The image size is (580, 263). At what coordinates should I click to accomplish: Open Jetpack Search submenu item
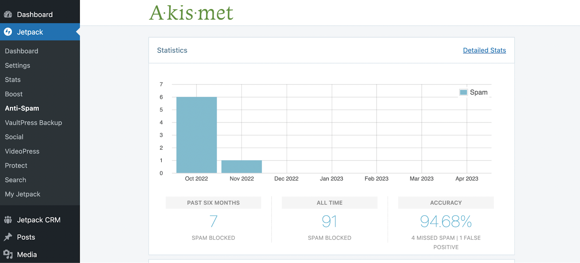(x=16, y=180)
